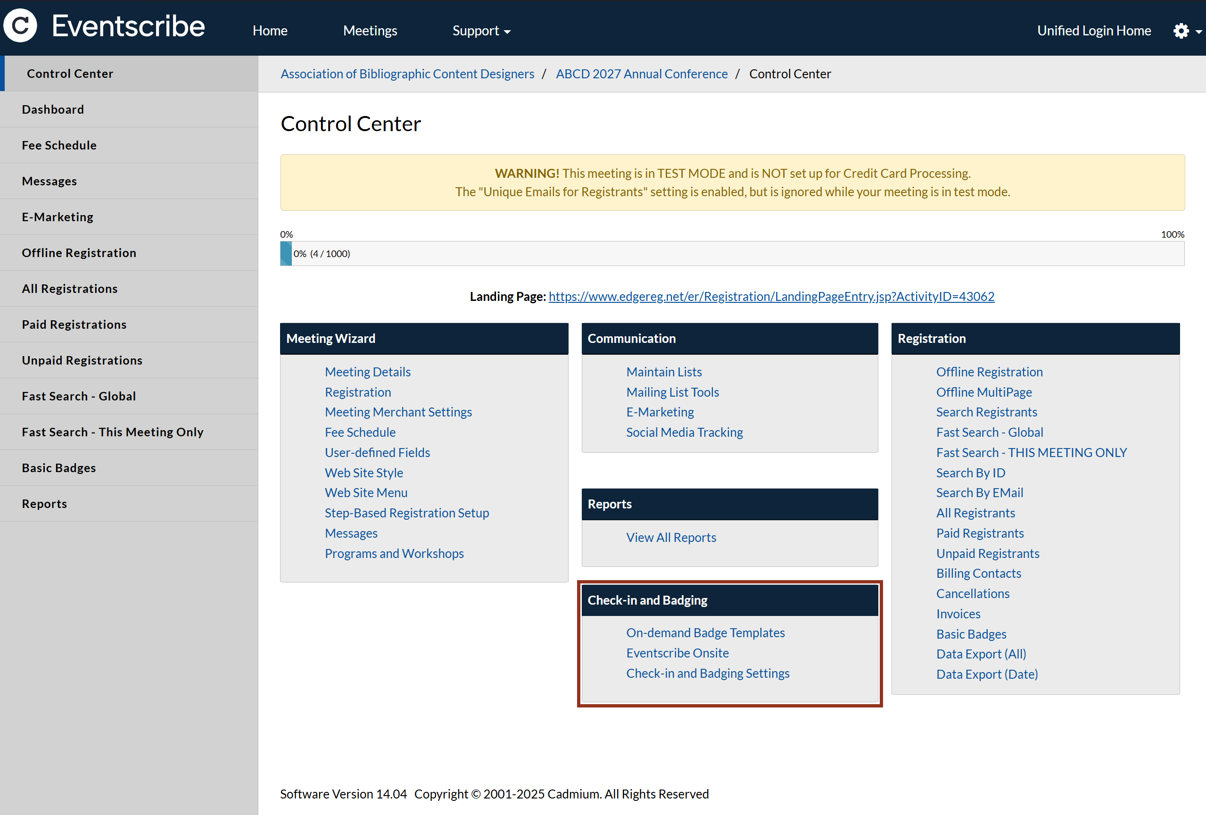Click Home in the top navigation
1206x815 pixels.
pyautogui.click(x=270, y=31)
